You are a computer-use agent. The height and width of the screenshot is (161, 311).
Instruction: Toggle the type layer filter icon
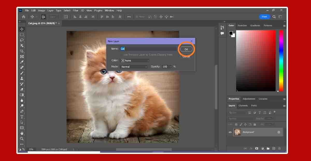point(260,113)
